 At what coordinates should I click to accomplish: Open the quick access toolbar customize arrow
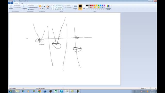click(18, 1)
